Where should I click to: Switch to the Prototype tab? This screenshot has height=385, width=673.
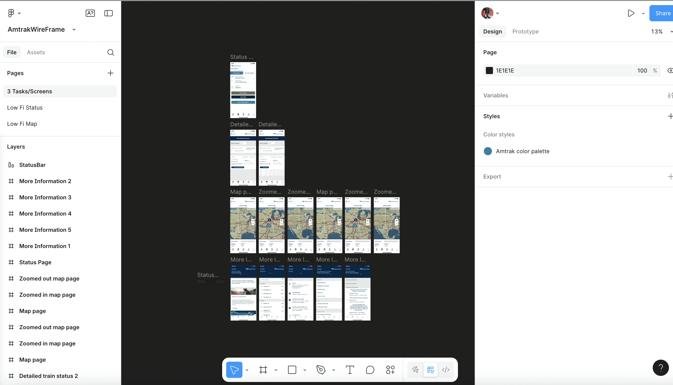pyautogui.click(x=525, y=31)
